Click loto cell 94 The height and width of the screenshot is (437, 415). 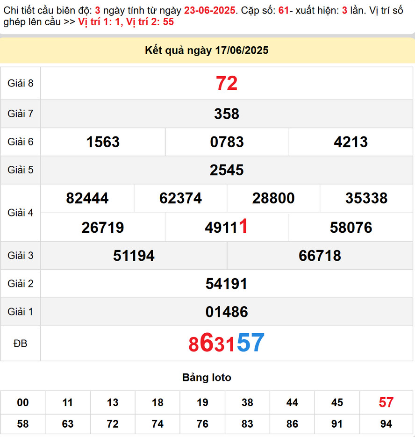(386, 424)
